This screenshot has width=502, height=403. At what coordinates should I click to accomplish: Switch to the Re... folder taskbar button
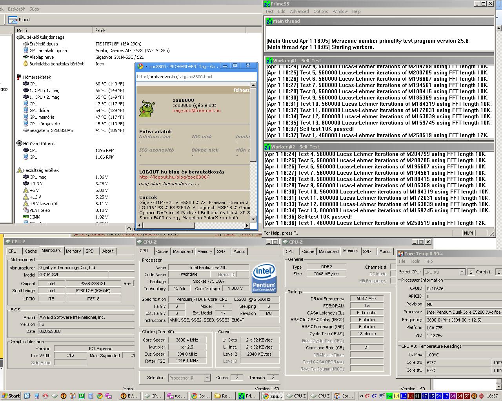click(224, 396)
